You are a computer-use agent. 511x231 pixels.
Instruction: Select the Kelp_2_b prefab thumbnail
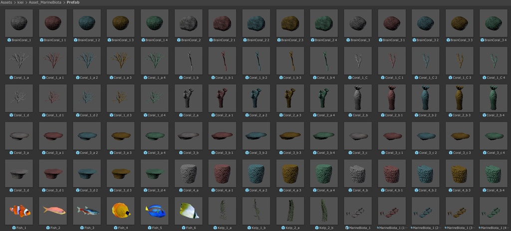tap(324, 211)
